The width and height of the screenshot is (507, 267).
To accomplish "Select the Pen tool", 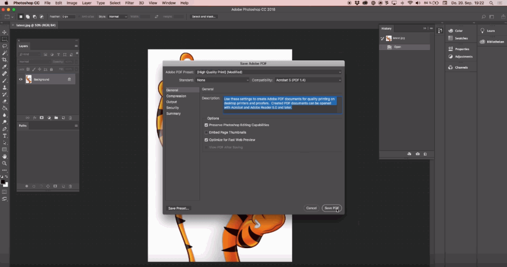I will [4, 129].
